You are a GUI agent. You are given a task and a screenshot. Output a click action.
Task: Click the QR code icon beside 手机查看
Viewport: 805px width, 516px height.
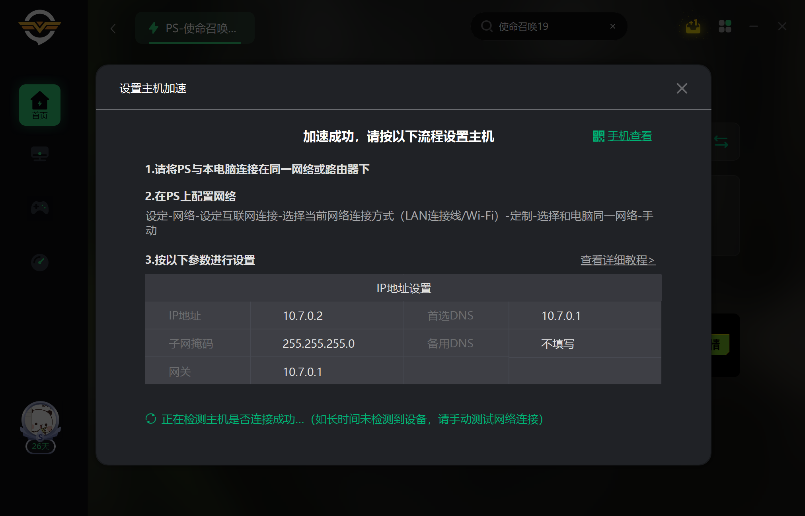(598, 136)
